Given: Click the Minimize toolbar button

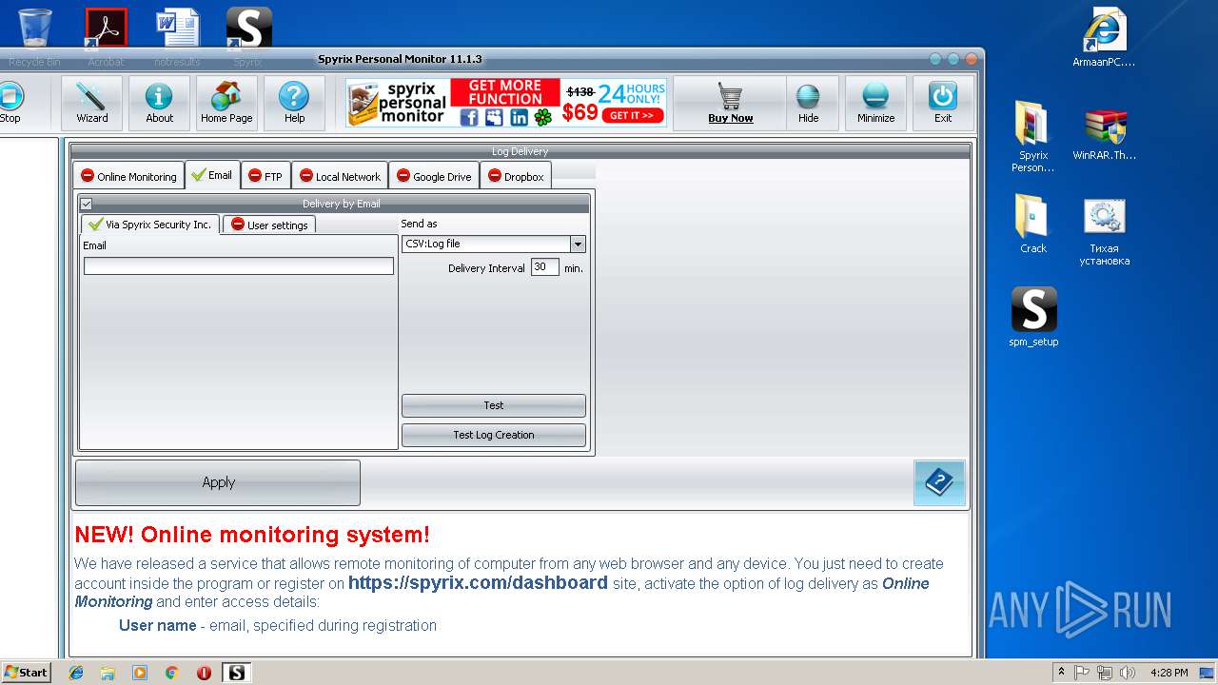Looking at the screenshot, I should click(x=875, y=103).
